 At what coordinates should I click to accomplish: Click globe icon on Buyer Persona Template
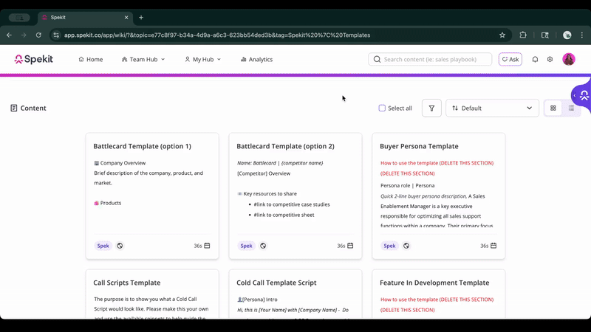tap(406, 246)
